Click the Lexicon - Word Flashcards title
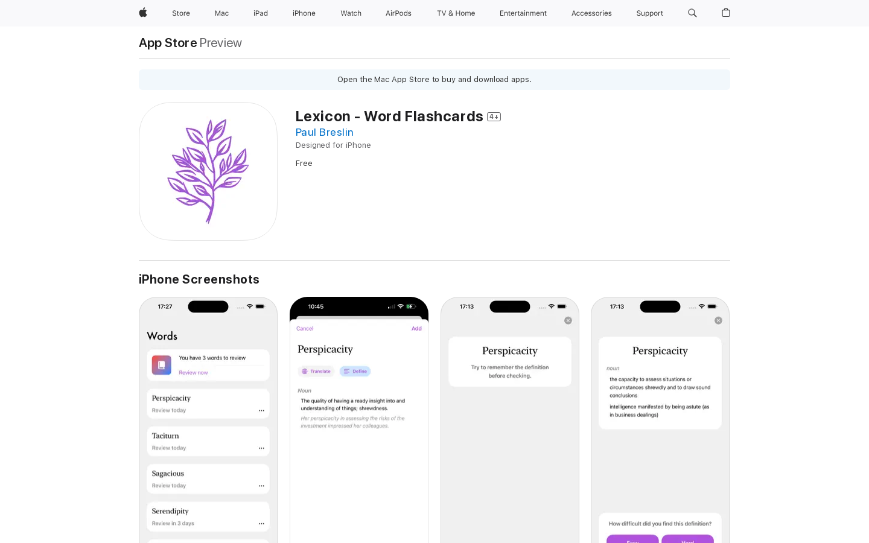This screenshot has height=543, width=869. tap(389, 116)
